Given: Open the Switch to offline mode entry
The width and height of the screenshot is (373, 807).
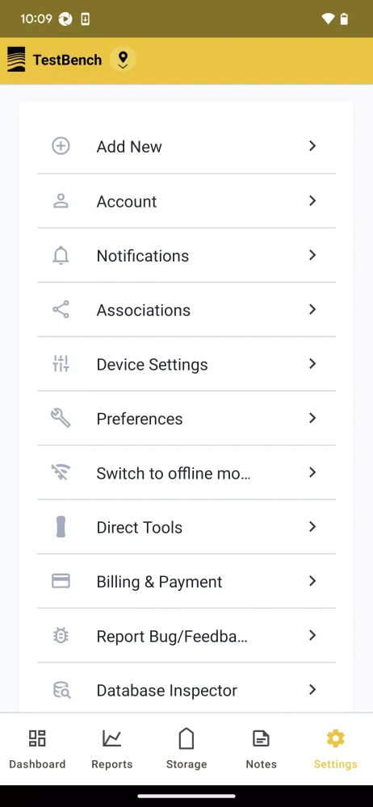Looking at the screenshot, I should 186,472.
